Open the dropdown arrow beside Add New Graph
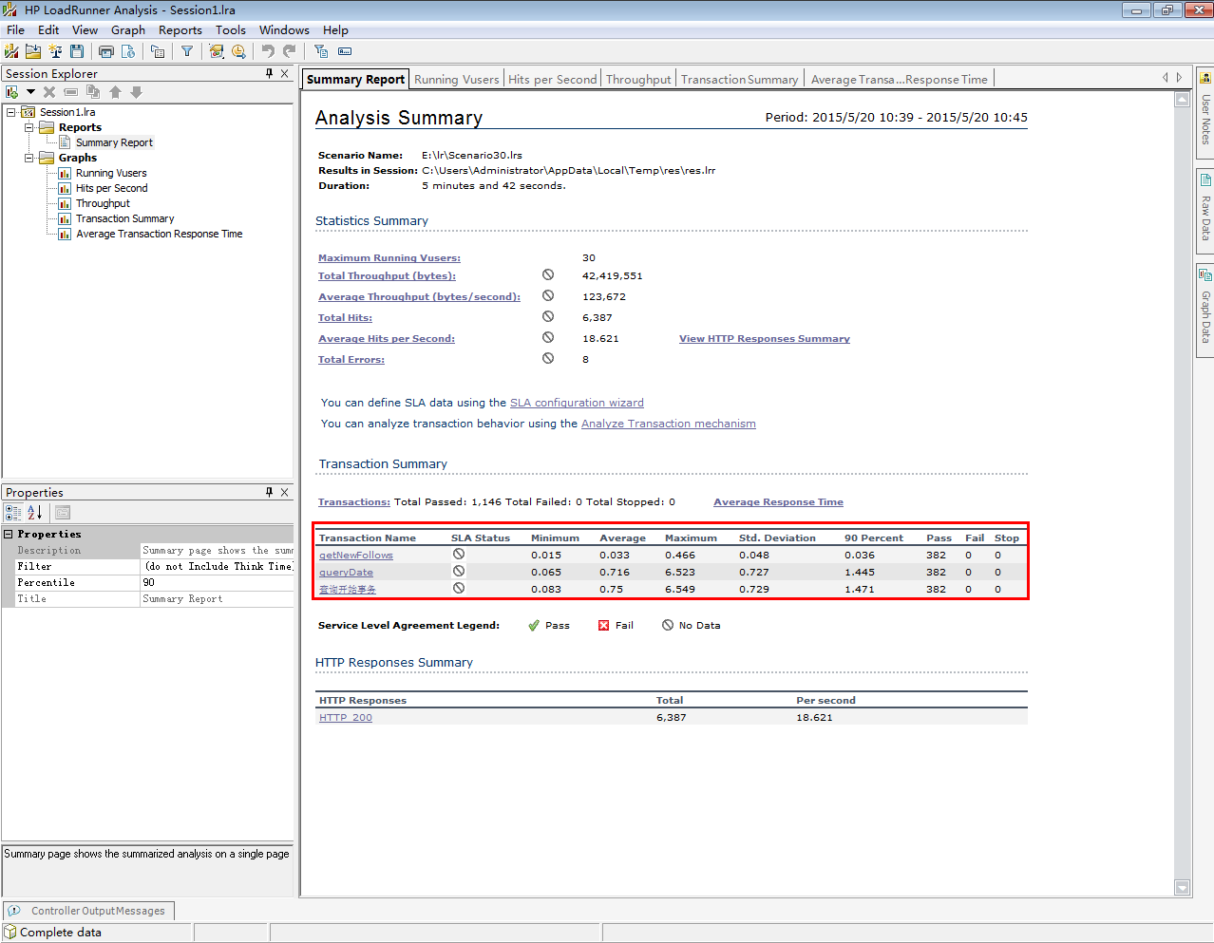Screen dimensions: 1214x943 click(x=30, y=92)
